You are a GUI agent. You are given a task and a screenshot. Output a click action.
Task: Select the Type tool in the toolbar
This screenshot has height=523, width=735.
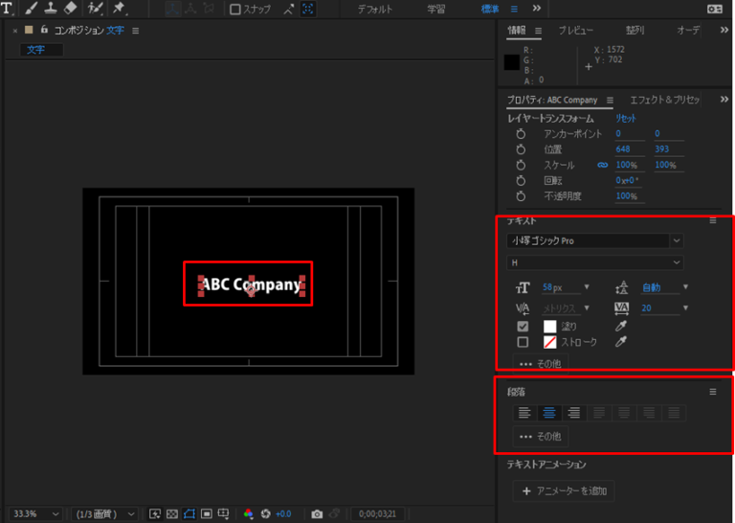point(8,9)
